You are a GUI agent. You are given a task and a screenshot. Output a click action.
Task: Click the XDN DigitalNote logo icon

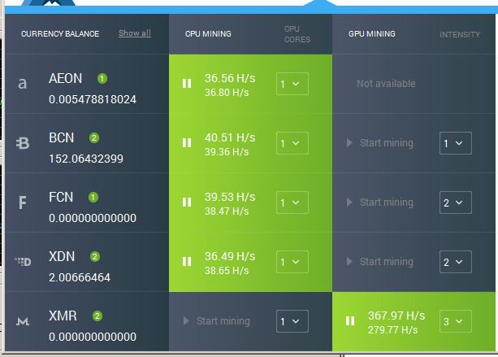pos(23,262)
